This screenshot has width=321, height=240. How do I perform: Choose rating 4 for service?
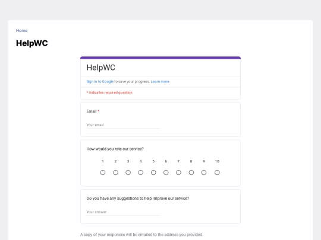141,172
